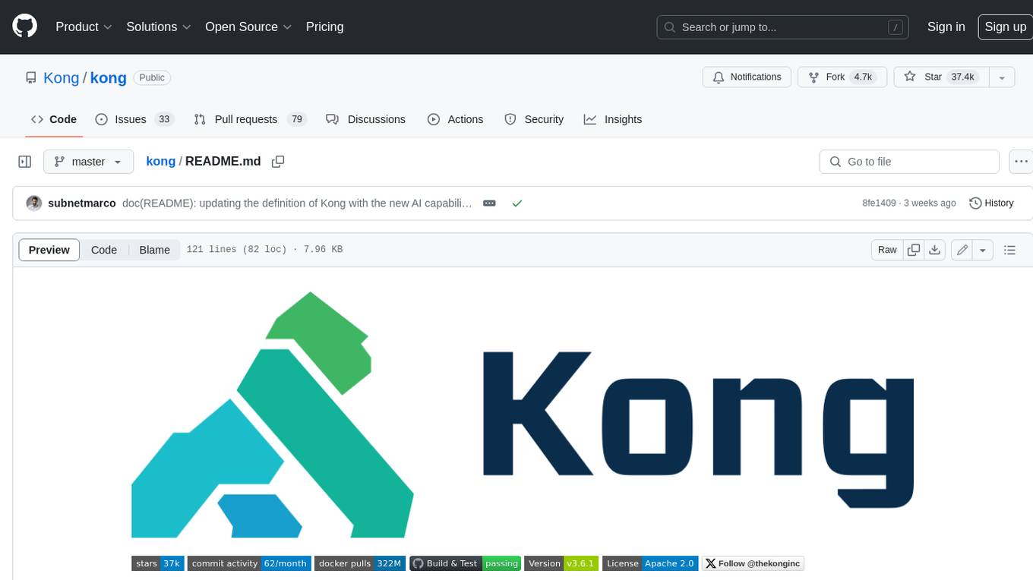Click the Version v3.6.1 badge
Viewport: 1033px width, 580px height.
[x=561, y=563]
